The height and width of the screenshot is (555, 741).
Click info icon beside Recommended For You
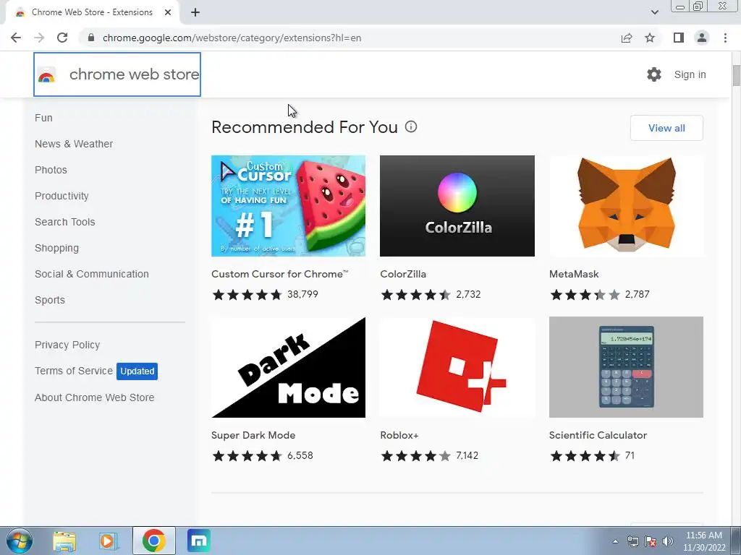tap(411, 126)
